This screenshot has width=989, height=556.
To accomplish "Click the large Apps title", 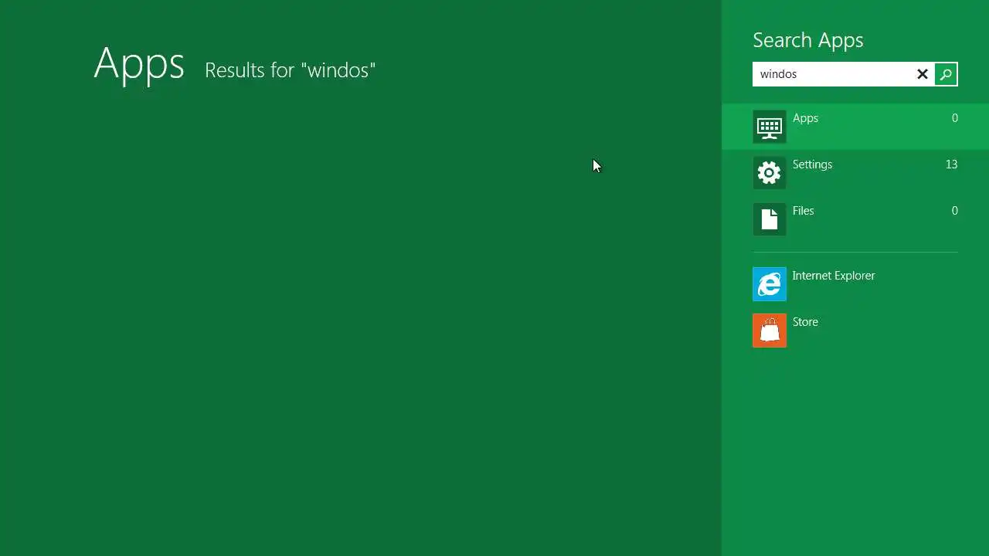I will 139,64.
